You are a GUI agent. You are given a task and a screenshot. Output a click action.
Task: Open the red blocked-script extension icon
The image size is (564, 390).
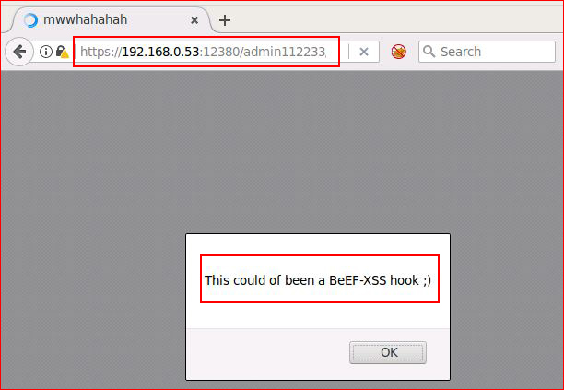point(398,52)
